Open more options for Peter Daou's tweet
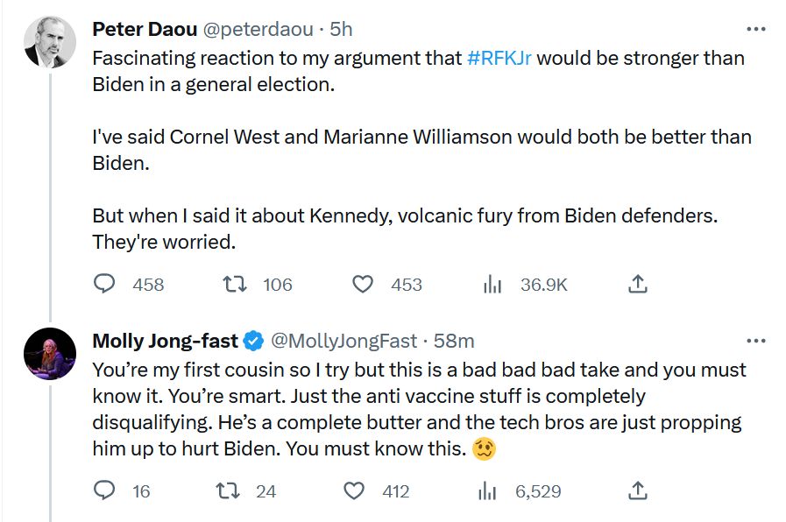The image size is (786, 522). 755,30
